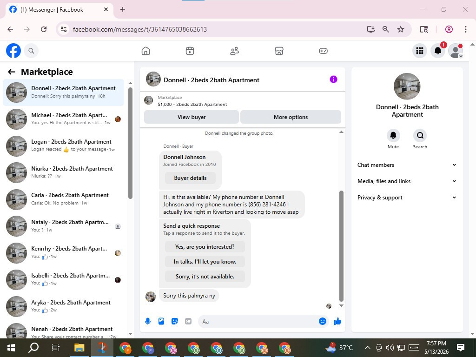476x357 pixels.
Task: Open the taskbar weather 37°C widget
Action: (x=339, y=348)
